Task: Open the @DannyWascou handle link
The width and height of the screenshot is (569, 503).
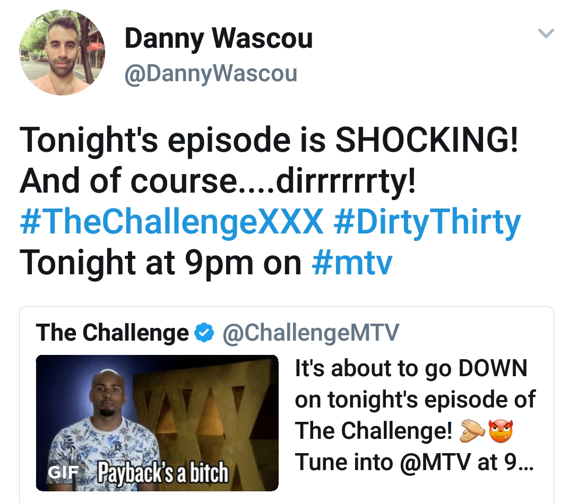Action: click(211, 74)
